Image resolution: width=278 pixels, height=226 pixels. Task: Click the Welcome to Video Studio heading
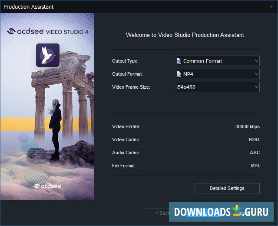(x=185, y=35)
